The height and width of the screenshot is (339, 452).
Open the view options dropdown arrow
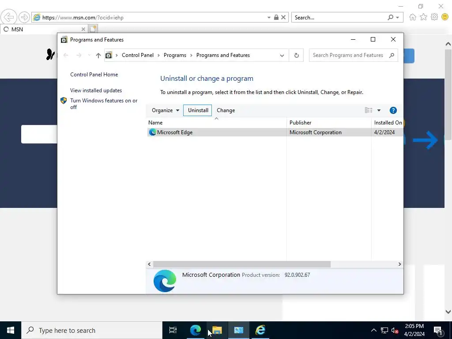[x=379, y=110]
